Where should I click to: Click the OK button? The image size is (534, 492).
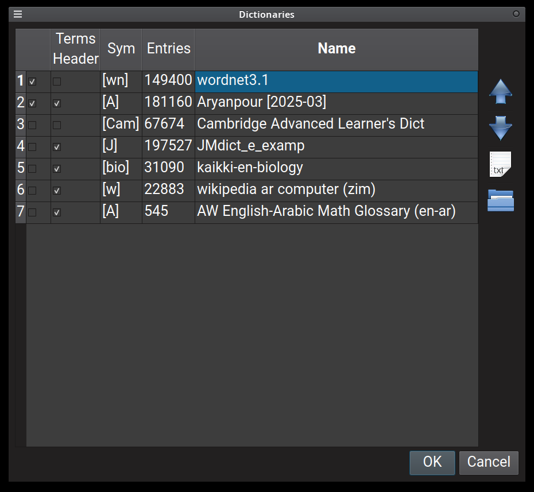[x=432, y=463]
